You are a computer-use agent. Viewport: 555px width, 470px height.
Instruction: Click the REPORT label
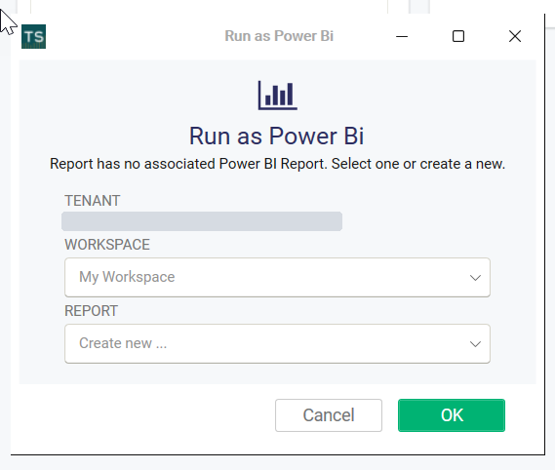pyautogui.click(x=92, y=311)
